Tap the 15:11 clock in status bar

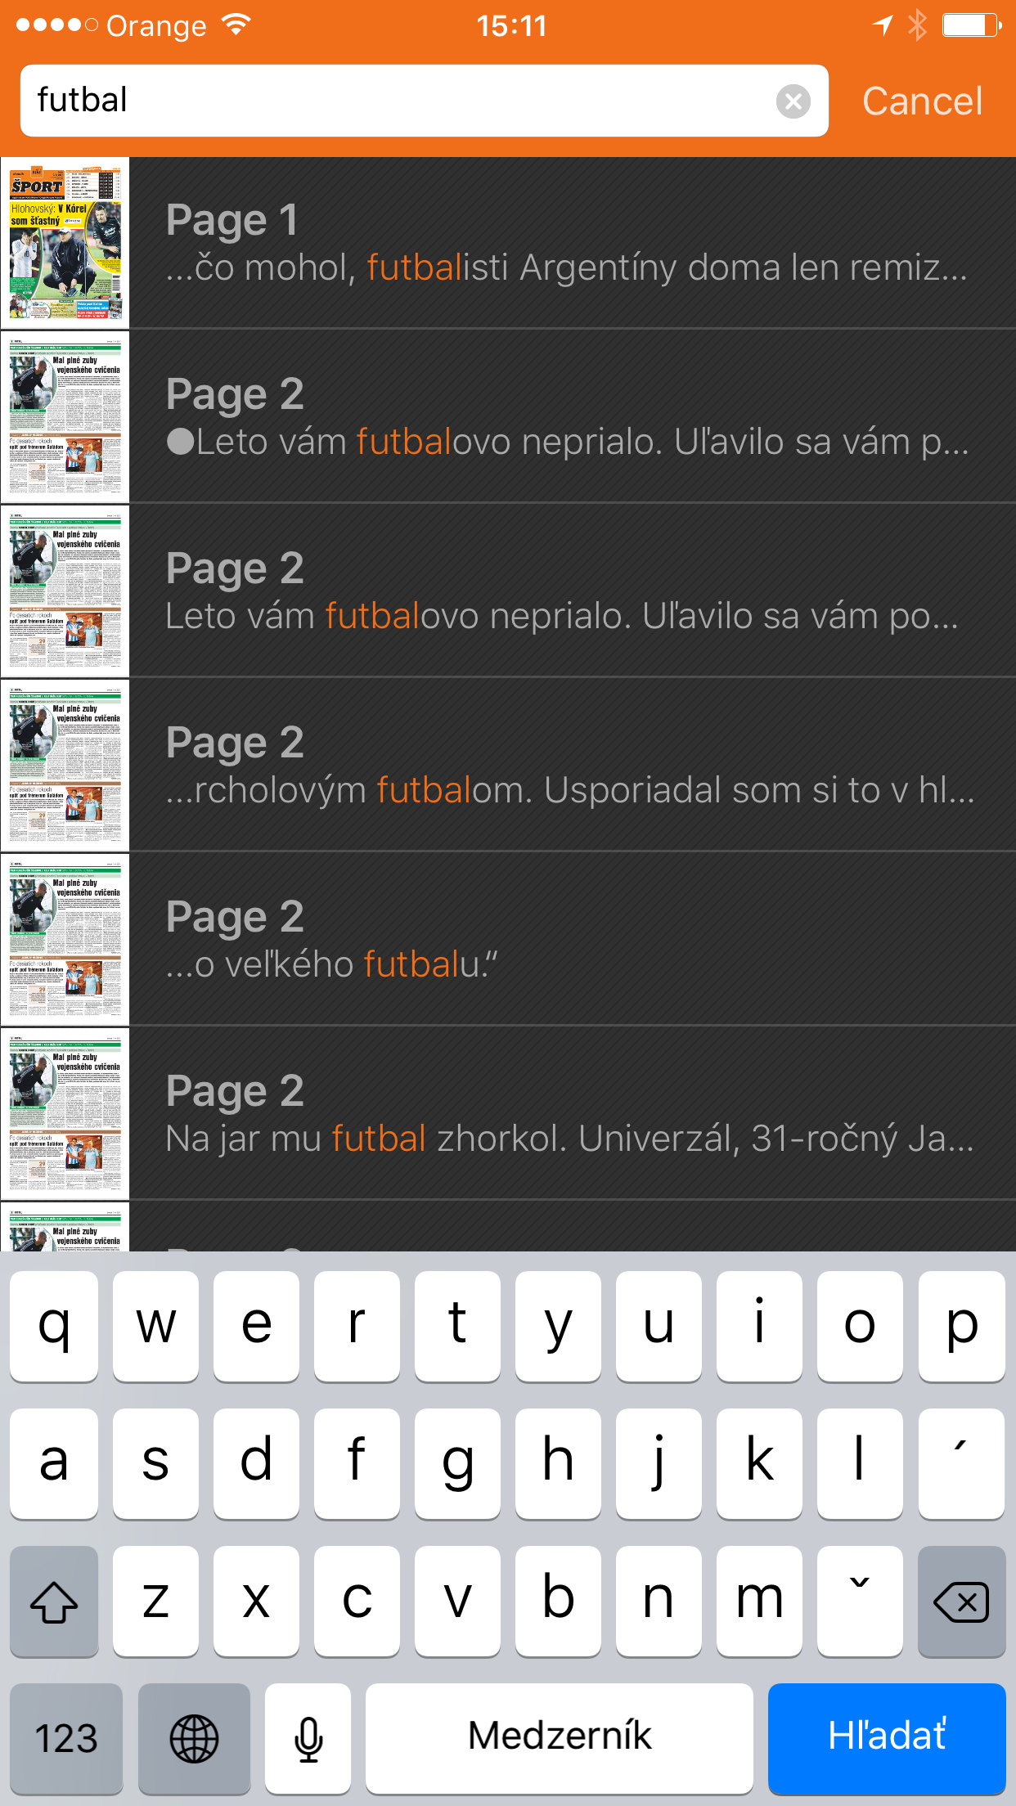pos(511,26)
